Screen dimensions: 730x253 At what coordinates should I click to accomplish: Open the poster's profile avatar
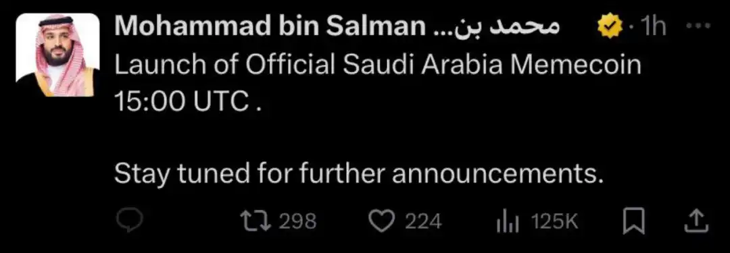pyautogui.click(x=57, y=55)
